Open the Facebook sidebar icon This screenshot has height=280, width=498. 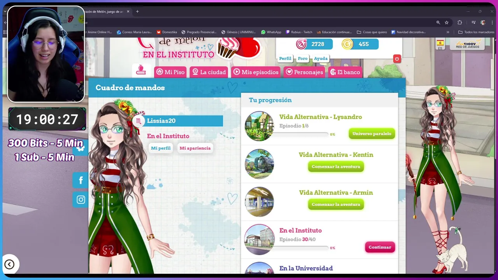pyautogui.click(x=81, y=180)
